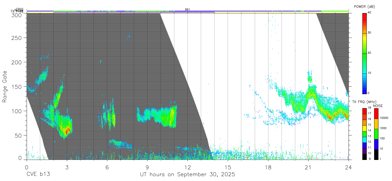The image size is (392, 181).
Task: Click the 250 tick on the Range Gate axis
Action: [x=17, y=38]
